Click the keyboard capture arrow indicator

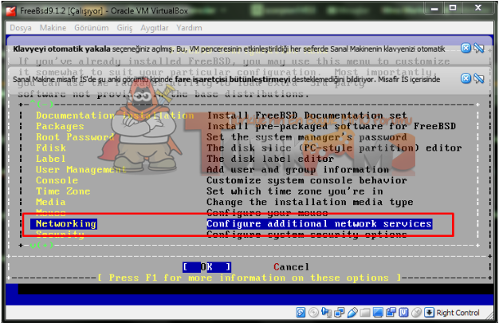coord(429,313)
